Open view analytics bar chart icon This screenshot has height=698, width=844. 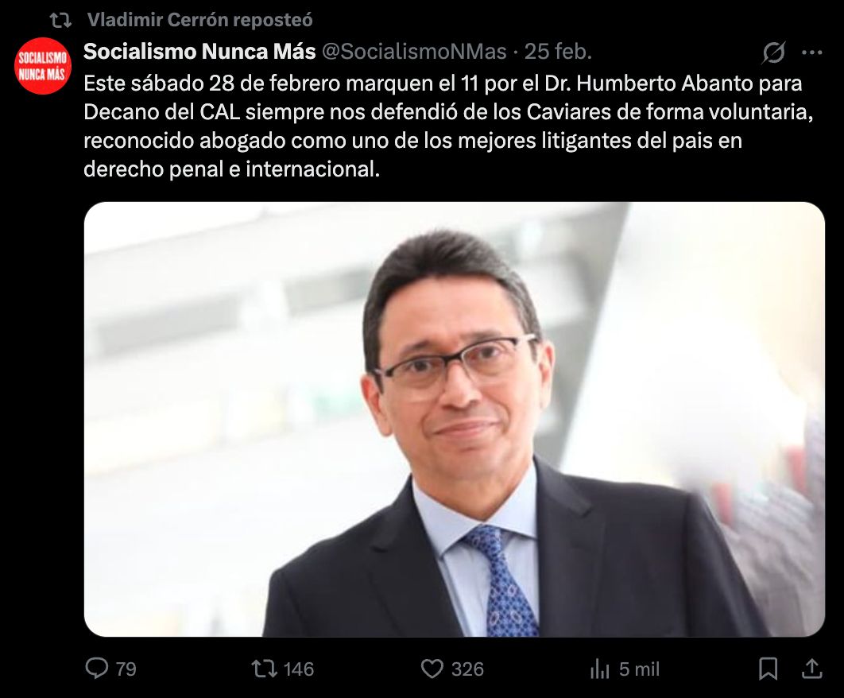click(600, 669)
